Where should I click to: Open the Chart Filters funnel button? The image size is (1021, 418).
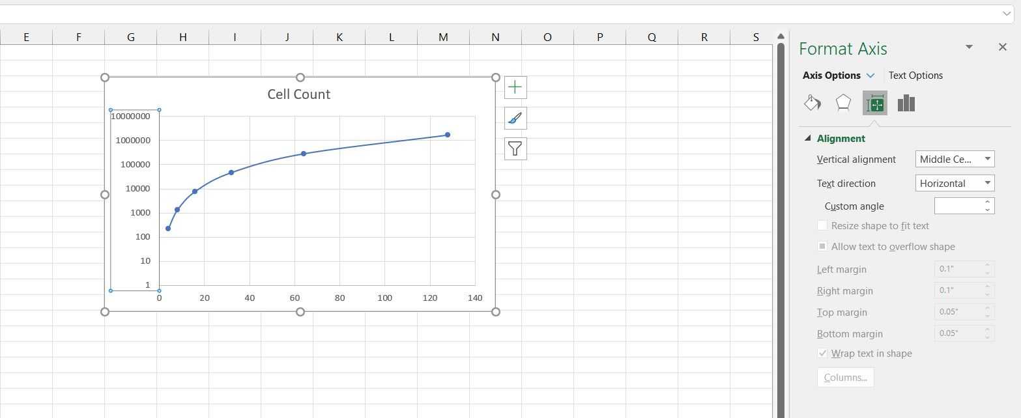click(x=515, y=148)
